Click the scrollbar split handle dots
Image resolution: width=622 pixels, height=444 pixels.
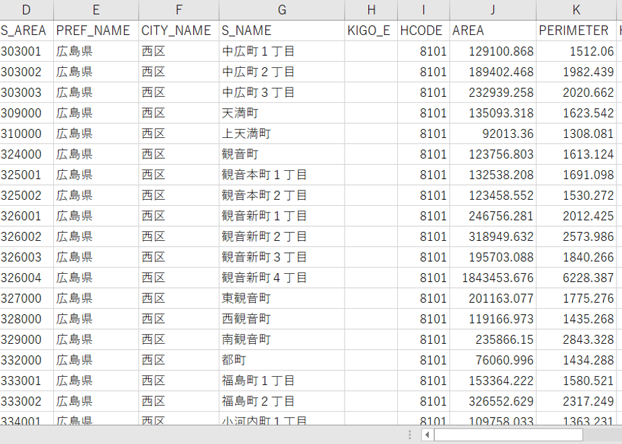pyautogui.click(x=410, y=435)
